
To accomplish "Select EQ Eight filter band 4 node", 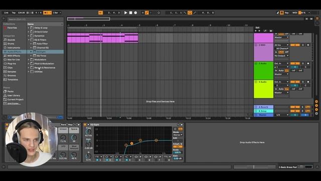I will point(156,140).
